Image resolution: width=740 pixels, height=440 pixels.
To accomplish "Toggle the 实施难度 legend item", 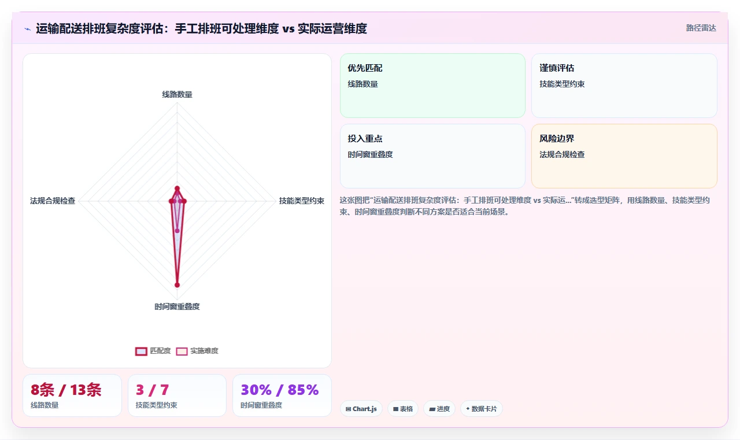I will [x=197, y=351].
